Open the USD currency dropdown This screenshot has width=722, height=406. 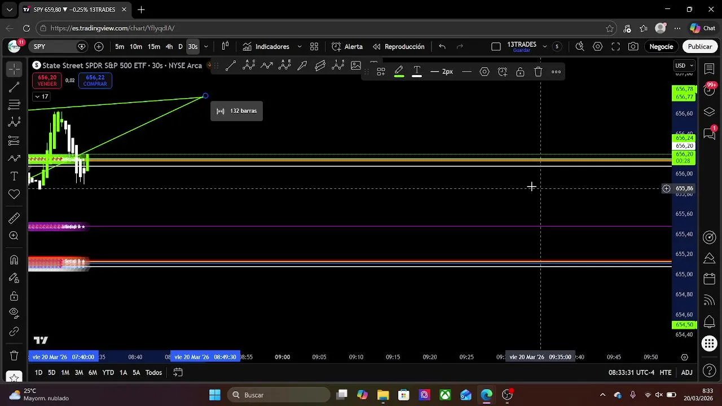pyautogui.click(x=684, y=65)
